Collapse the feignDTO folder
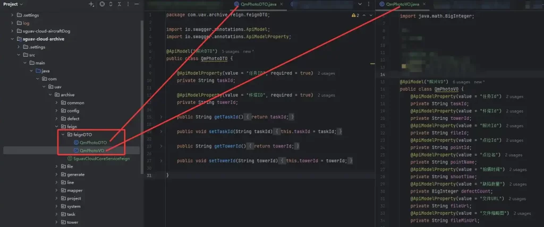Viewport: 544px width, 227px height. click(63, 135)
